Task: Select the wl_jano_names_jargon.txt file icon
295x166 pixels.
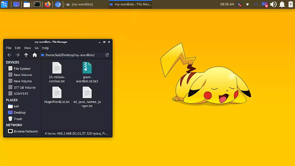Action: tap(87, 92)
